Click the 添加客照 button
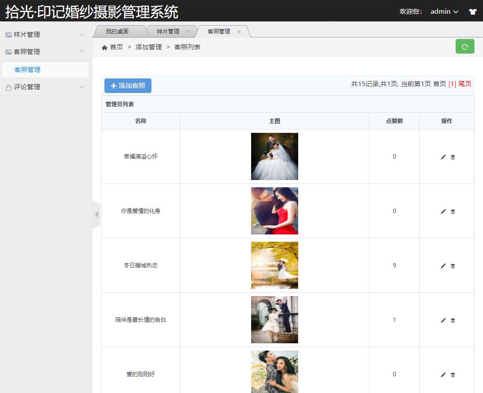483x393 pixels. [x=127, y=85]
